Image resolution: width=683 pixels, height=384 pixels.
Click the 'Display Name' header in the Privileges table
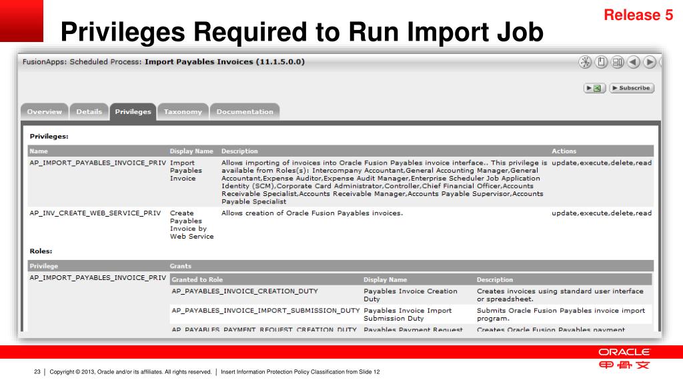191,151
